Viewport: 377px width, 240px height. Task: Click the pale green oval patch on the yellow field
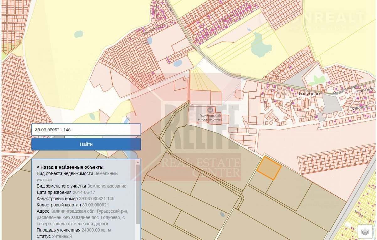(x=78, y=34)
